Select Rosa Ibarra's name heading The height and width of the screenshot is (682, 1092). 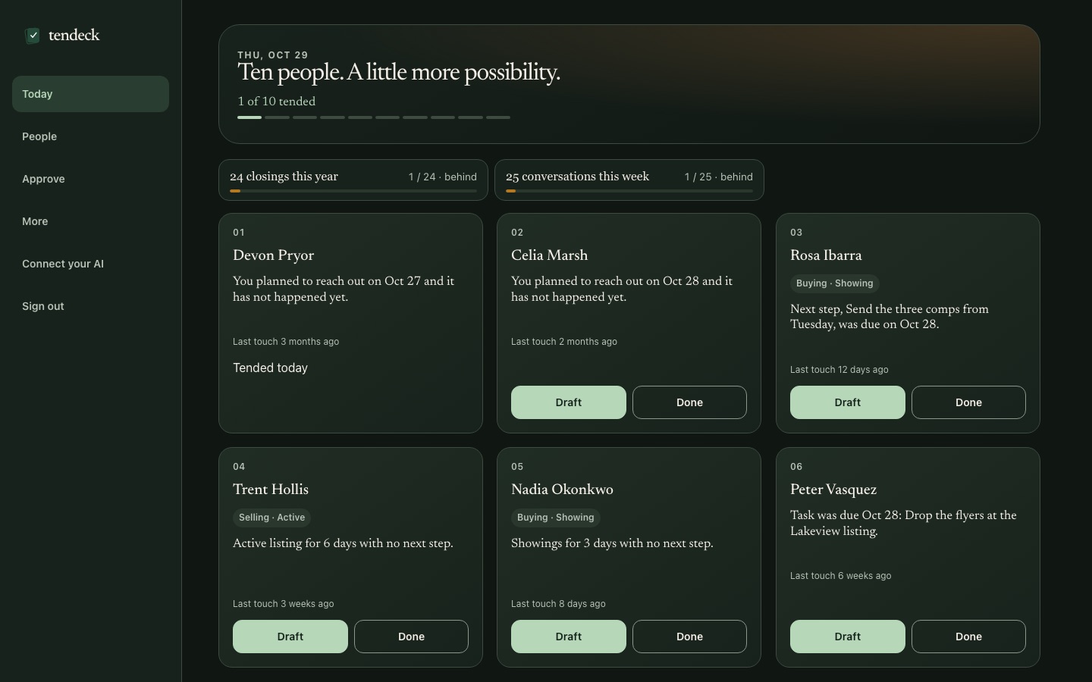click(x=826, y=255)
